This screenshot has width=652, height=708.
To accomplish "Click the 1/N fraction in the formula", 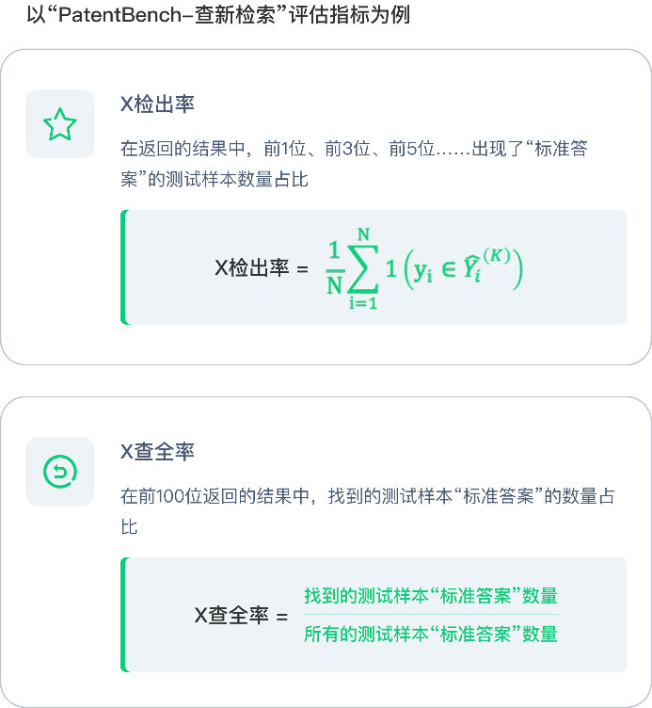I will [x=333, y=268].
